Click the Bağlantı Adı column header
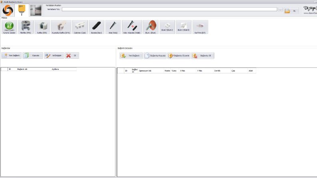The image size is (317, 178). 34,69
